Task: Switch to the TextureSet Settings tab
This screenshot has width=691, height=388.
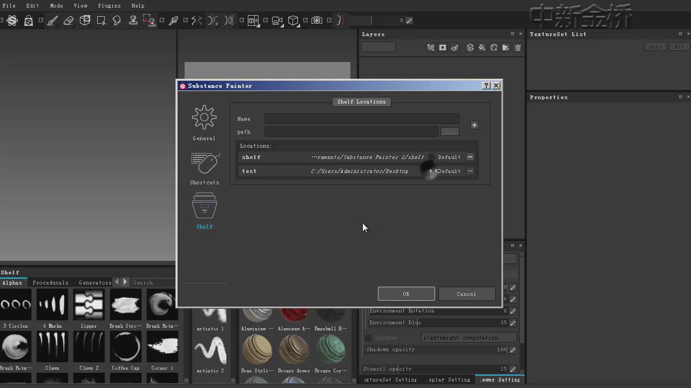Action: [390, 380]
